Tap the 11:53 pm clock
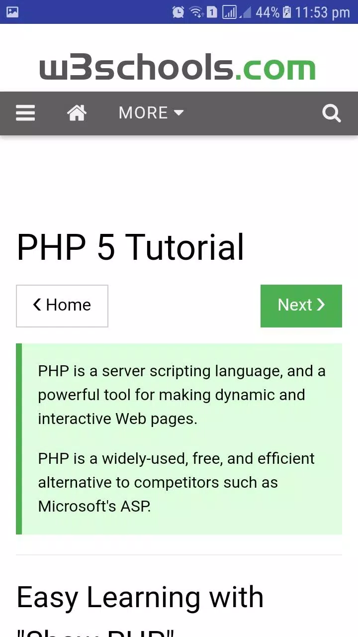 pos(323,12)
